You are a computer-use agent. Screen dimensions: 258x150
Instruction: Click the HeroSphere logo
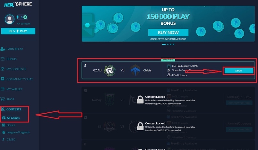[x=18, y=4]
